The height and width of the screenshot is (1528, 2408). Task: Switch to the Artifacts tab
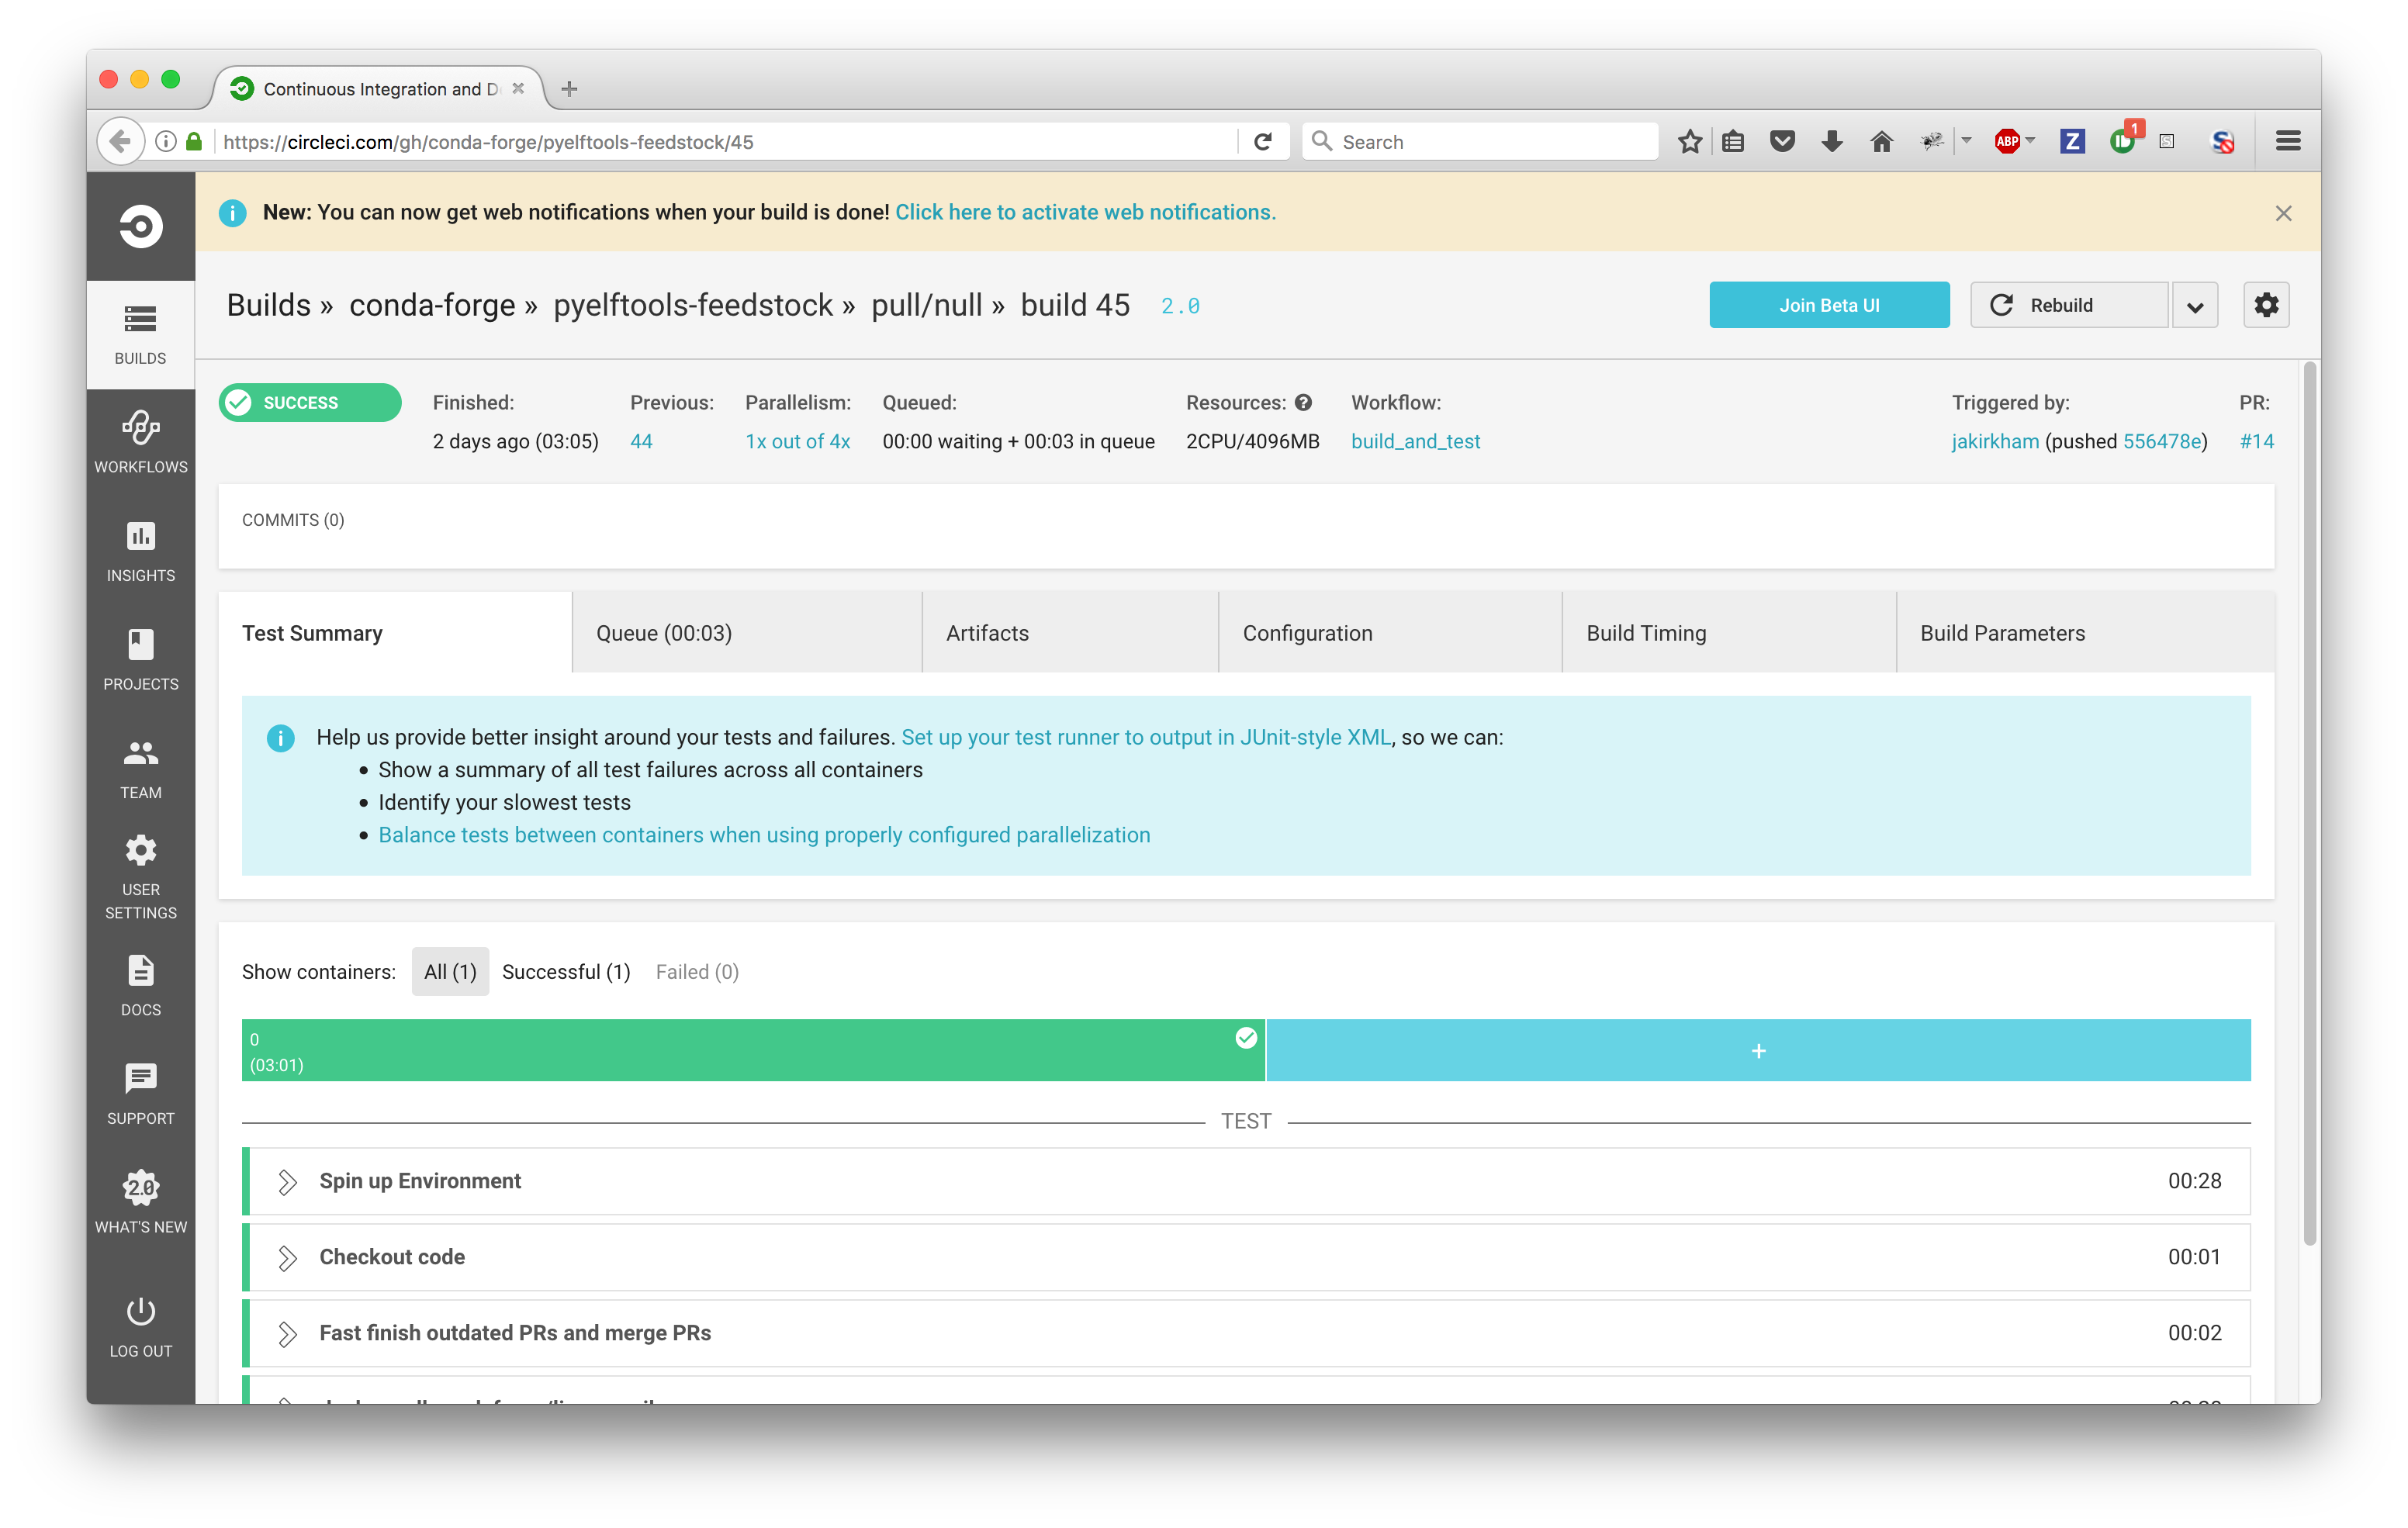point(987,633)
